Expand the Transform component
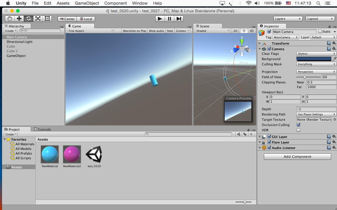 [260, 43]
